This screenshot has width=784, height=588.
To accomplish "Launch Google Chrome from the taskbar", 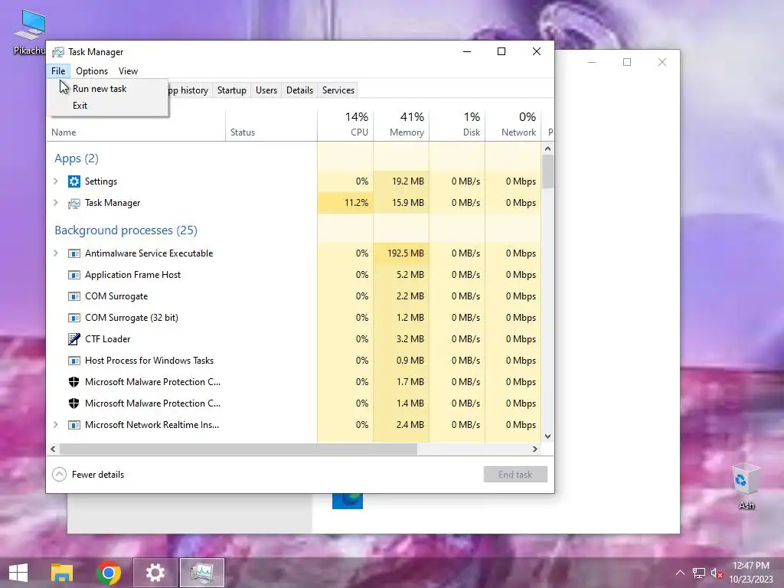I will (108, 573).
